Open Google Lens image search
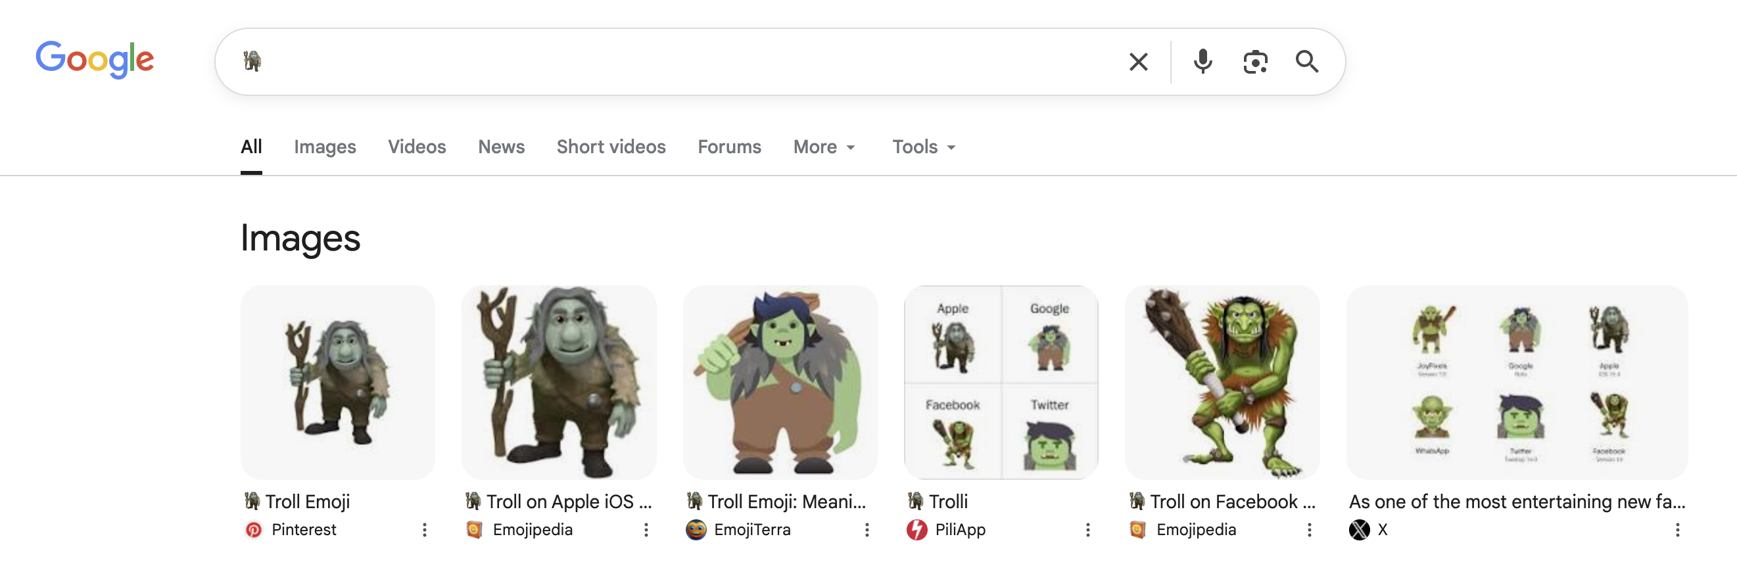 tap(1255, 62)
